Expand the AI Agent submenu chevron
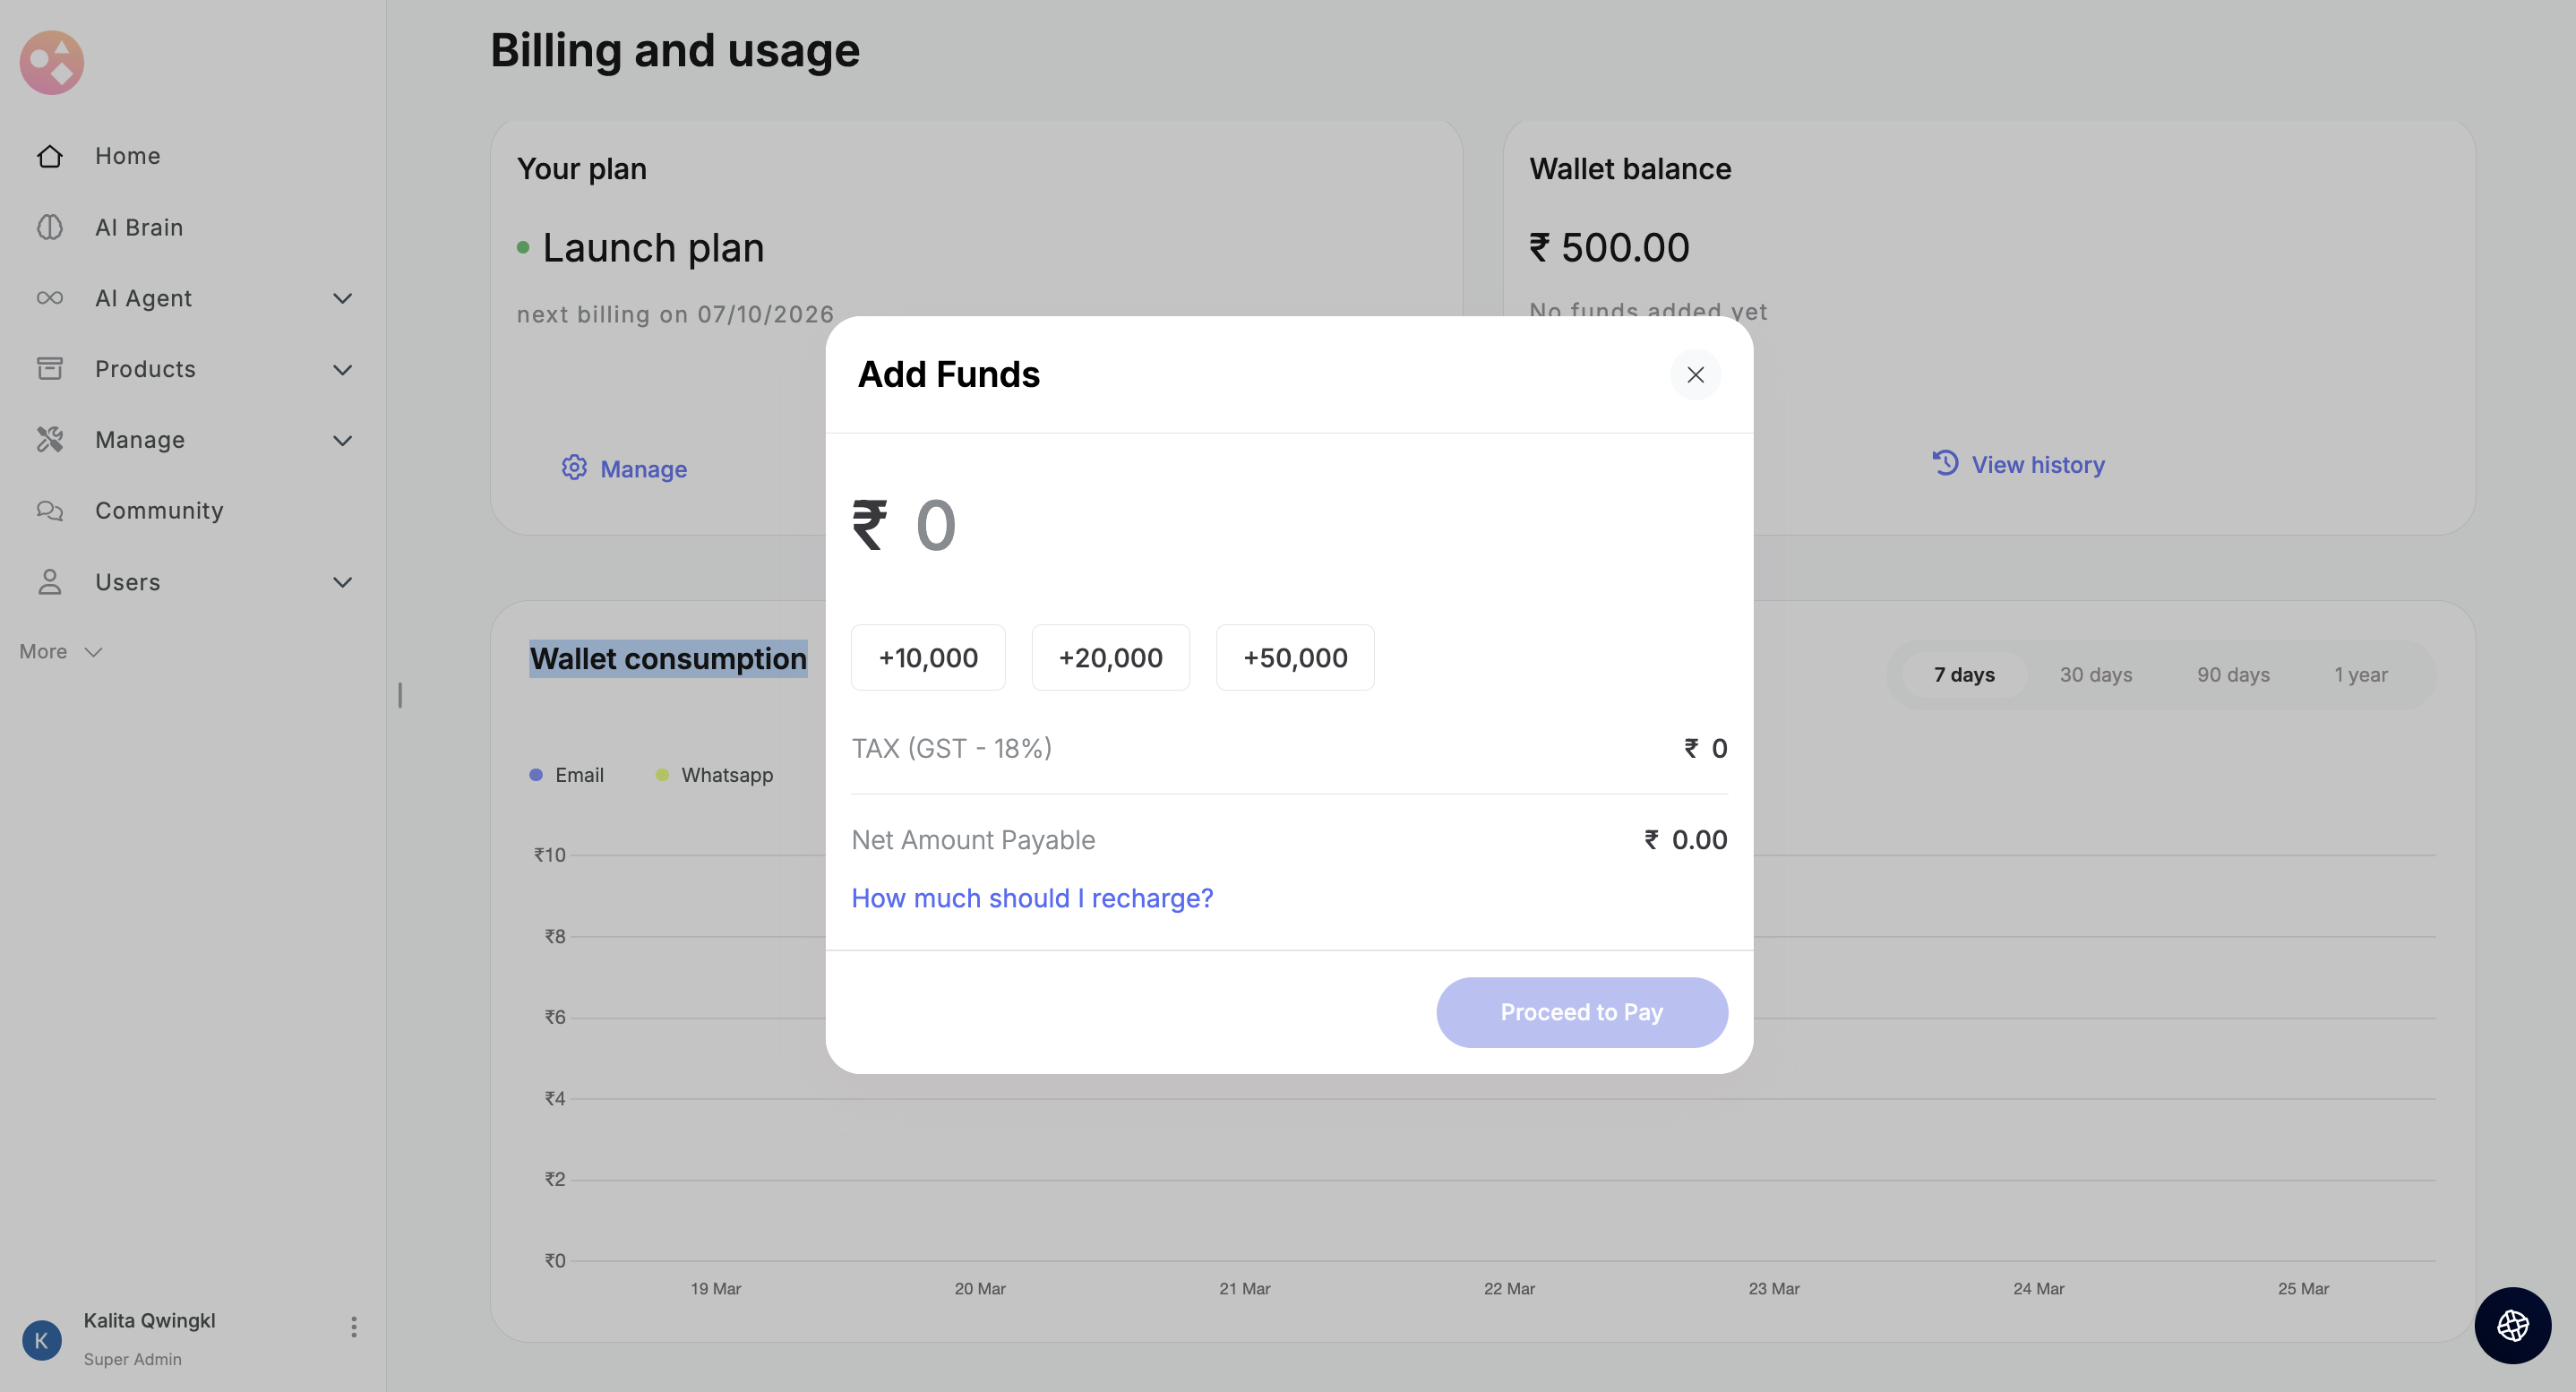 pos(342,298)
